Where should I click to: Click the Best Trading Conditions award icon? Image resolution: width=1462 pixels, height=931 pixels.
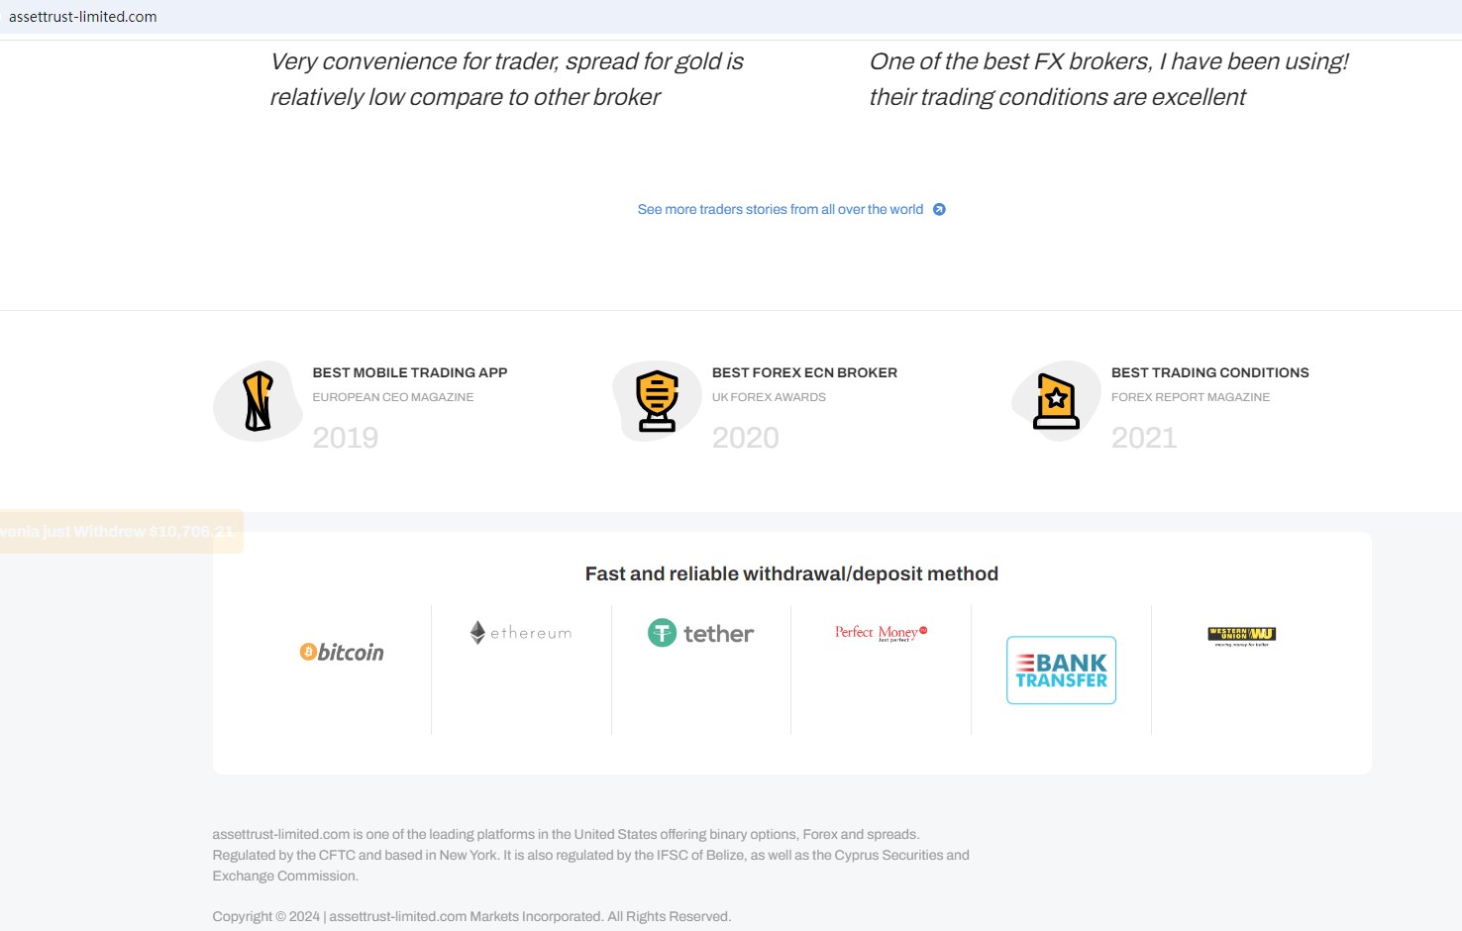[x=1056, y=401]
